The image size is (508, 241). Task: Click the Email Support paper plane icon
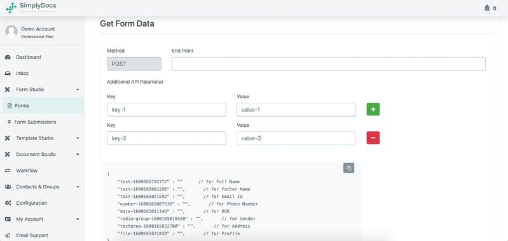[8, 235]
